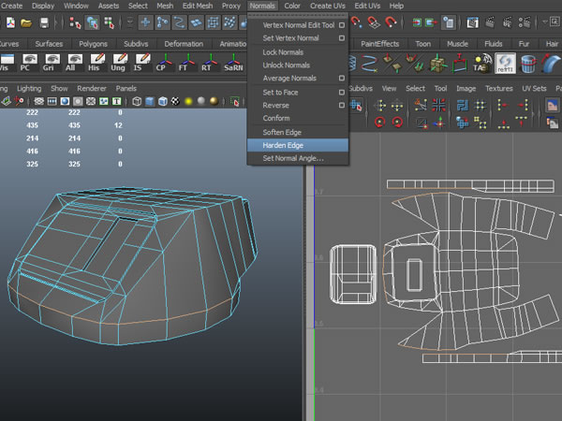562x421 pixels.
Task: Click the Ung shelf button
Action: tap(119, 63)
